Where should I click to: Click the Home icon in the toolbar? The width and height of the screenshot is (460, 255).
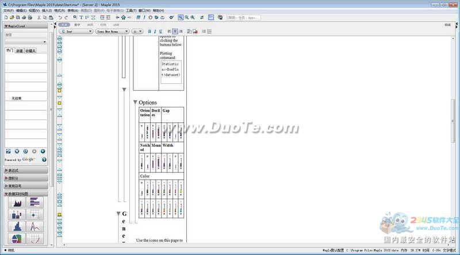[124, 18]
